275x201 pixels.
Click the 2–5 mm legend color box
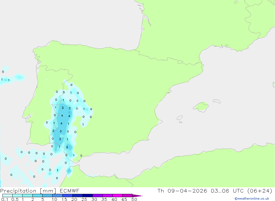[x=37, y=196]
